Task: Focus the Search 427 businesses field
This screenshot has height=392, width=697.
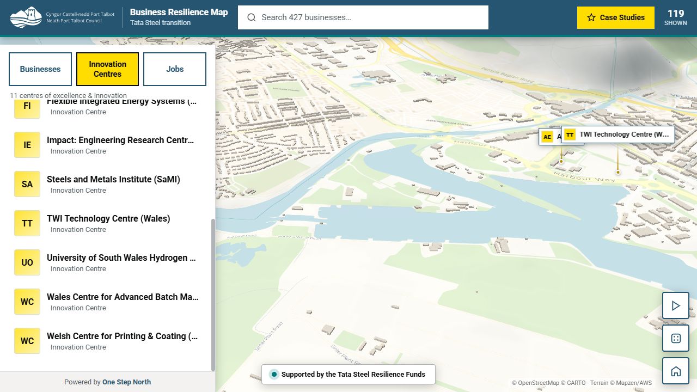Action: (363, 17)
